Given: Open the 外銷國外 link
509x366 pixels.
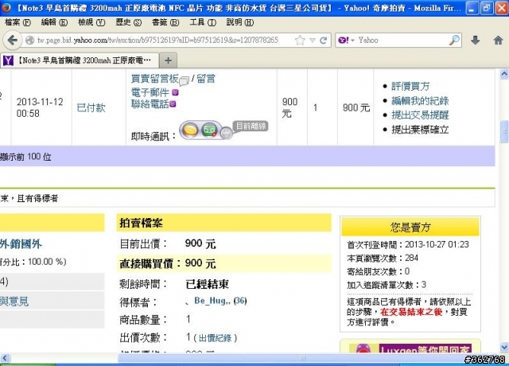Looking at the screenshot, I should pyautogui.click(x=21, y=244).
